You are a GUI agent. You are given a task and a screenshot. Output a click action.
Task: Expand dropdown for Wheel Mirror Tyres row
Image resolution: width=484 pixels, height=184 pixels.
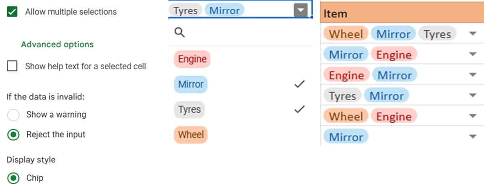pyautogui.click(x=473, y=34)
